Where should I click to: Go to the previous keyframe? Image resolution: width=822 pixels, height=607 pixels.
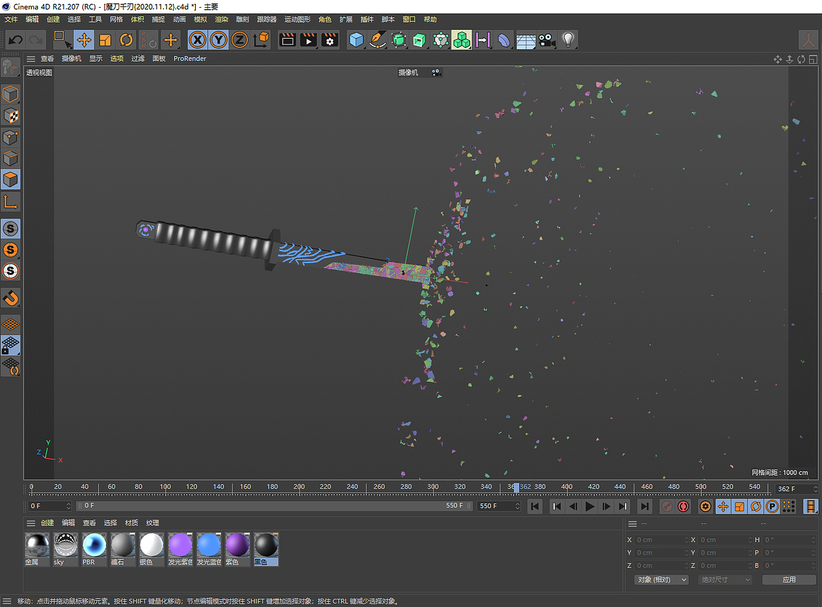[x=556, y=507]
